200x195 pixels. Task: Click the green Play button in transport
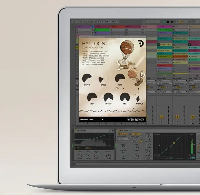coord(164,22)
